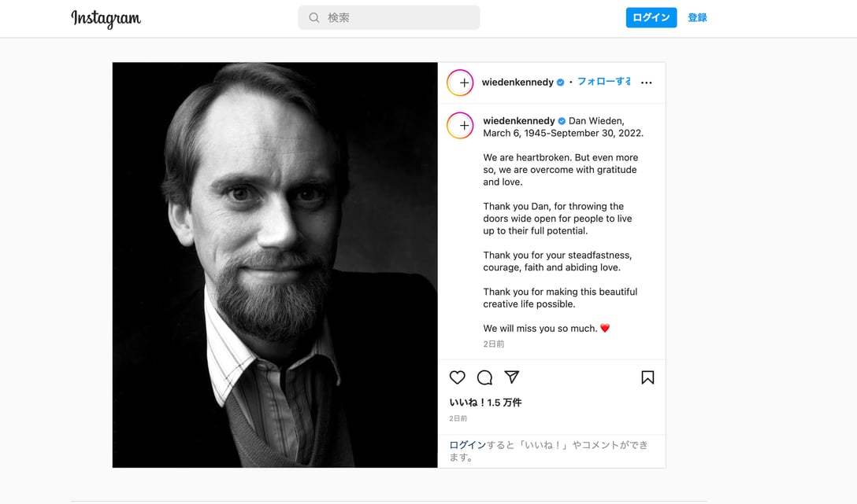Open comments via the speech bubble icon
This screenshot has height=504, width=857.
click(484, 377)
